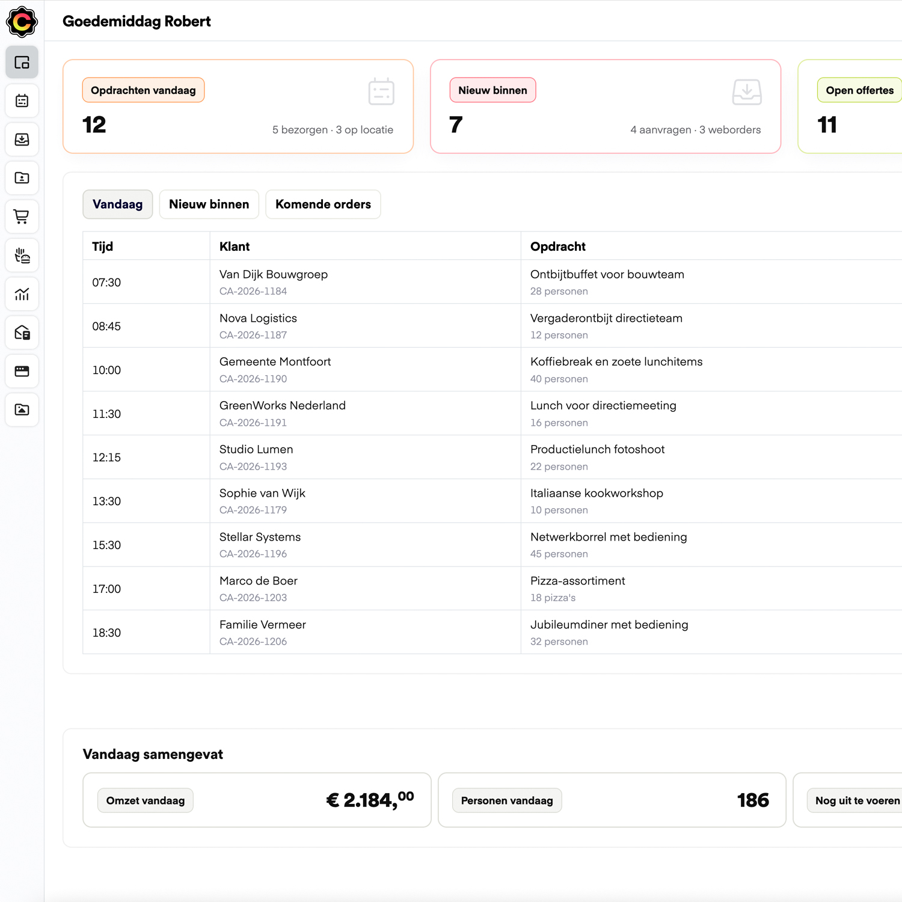Open the customer contacts folder sidebar icon
This screenshot has height=902, width=902.
22,178
